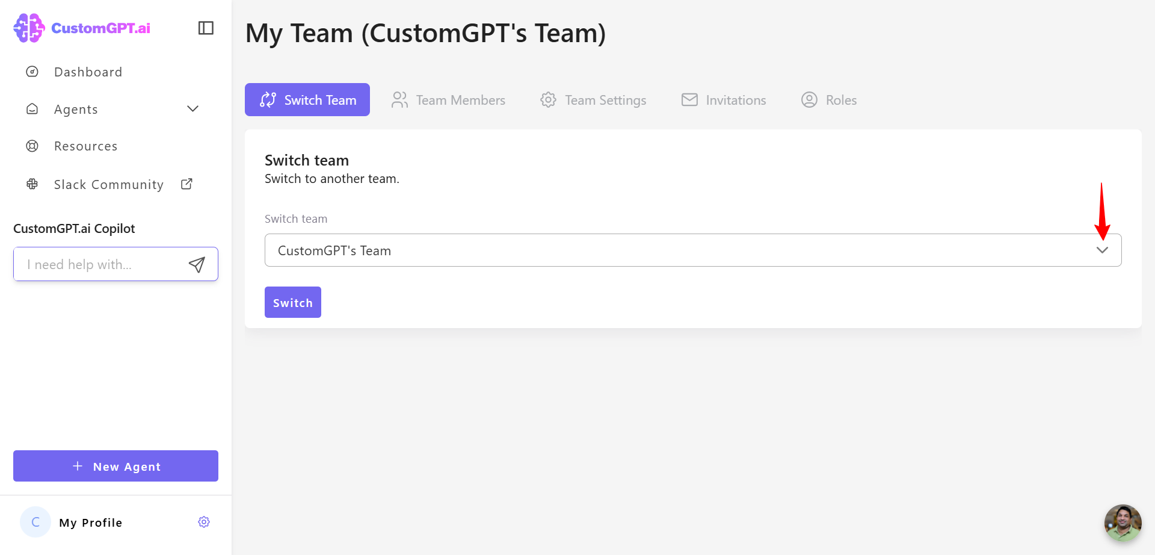This screenshot has width=1155, height=555.
Task: Go to the Team Members tab
Action: point(448,100)
